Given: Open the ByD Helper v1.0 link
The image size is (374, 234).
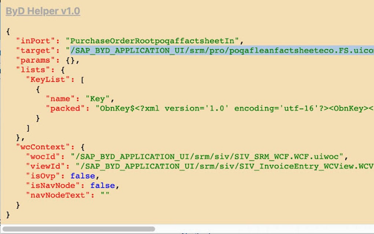Looking at the screenshot, I should click(43, 11).
